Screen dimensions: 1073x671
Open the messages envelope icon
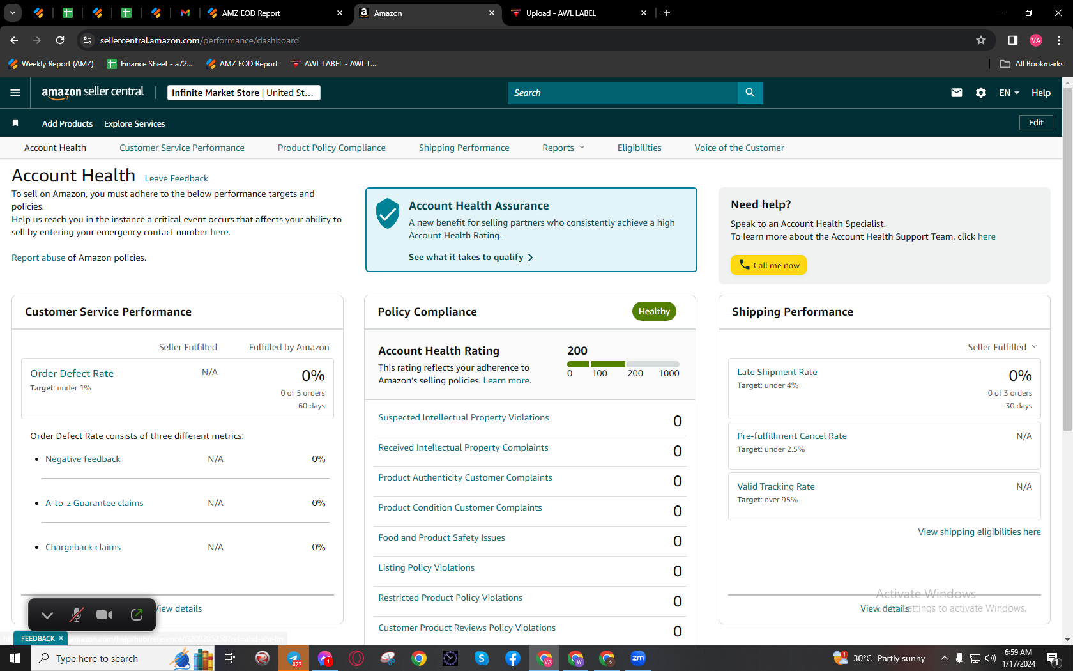coord(956,93)
